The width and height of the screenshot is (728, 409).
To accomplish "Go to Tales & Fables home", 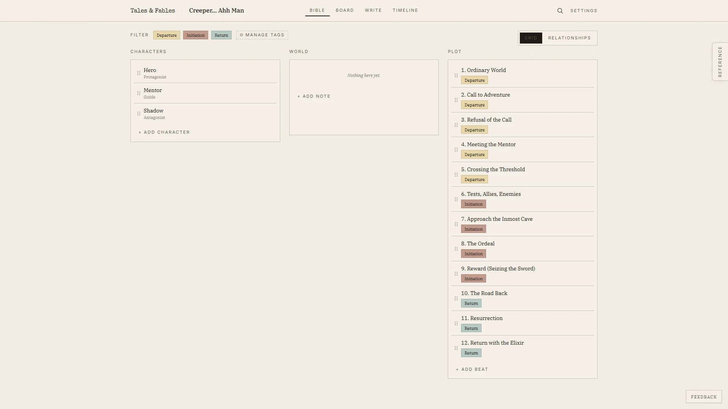I will point(153,11).
